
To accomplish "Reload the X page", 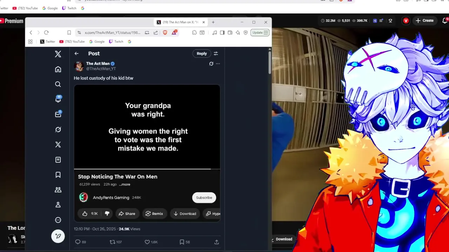I will click(x=46, y=33).
